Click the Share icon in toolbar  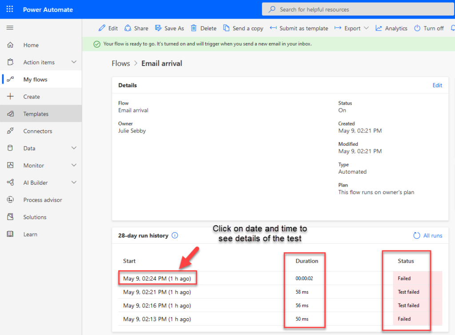click(x=128, y=28)
